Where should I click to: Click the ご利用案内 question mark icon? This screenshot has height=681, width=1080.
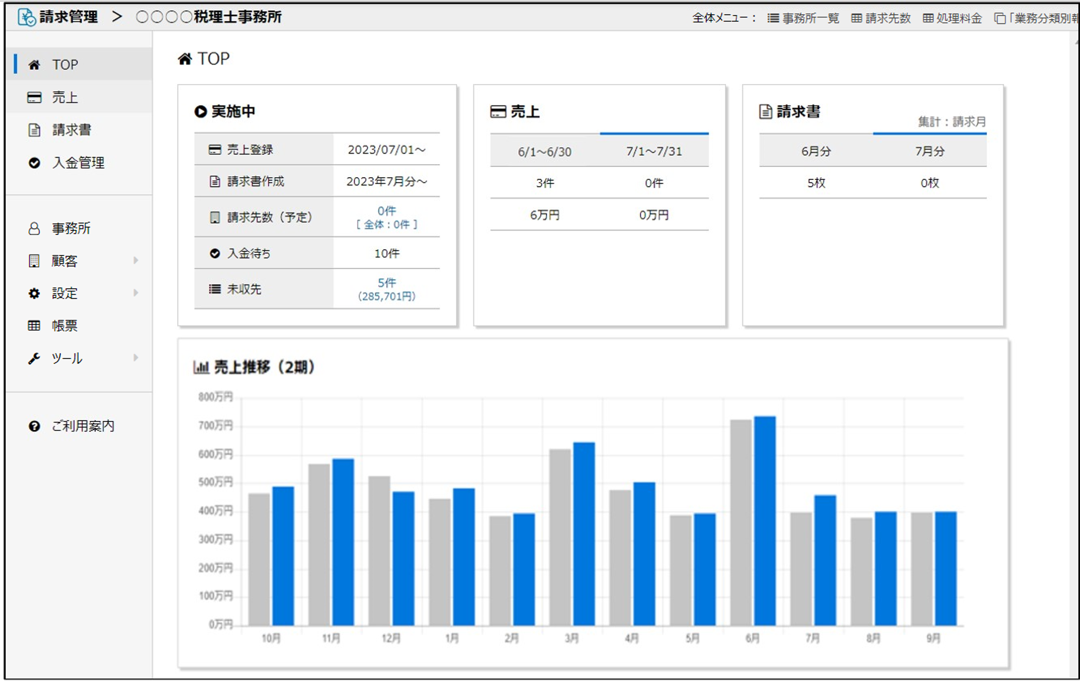pos(34,426)
